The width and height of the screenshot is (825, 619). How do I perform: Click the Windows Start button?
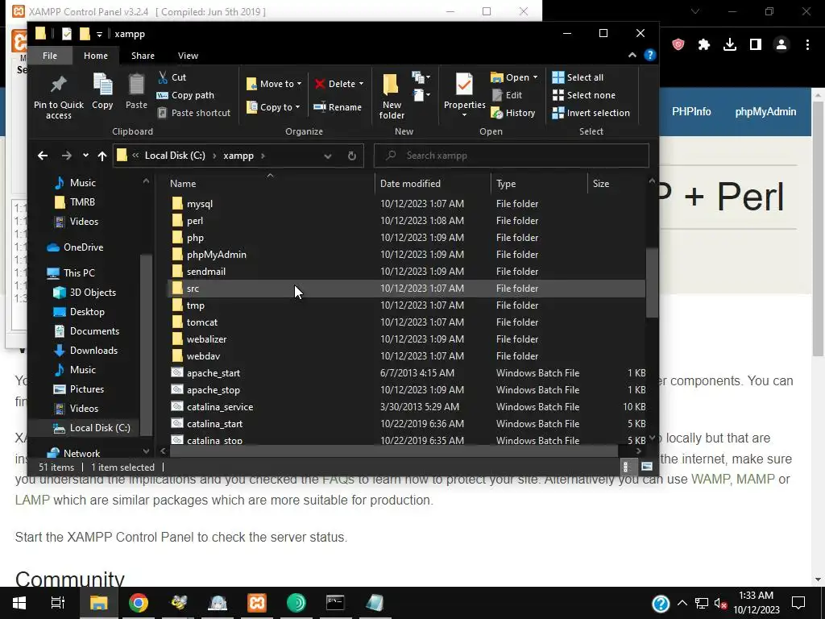point(19,603)
